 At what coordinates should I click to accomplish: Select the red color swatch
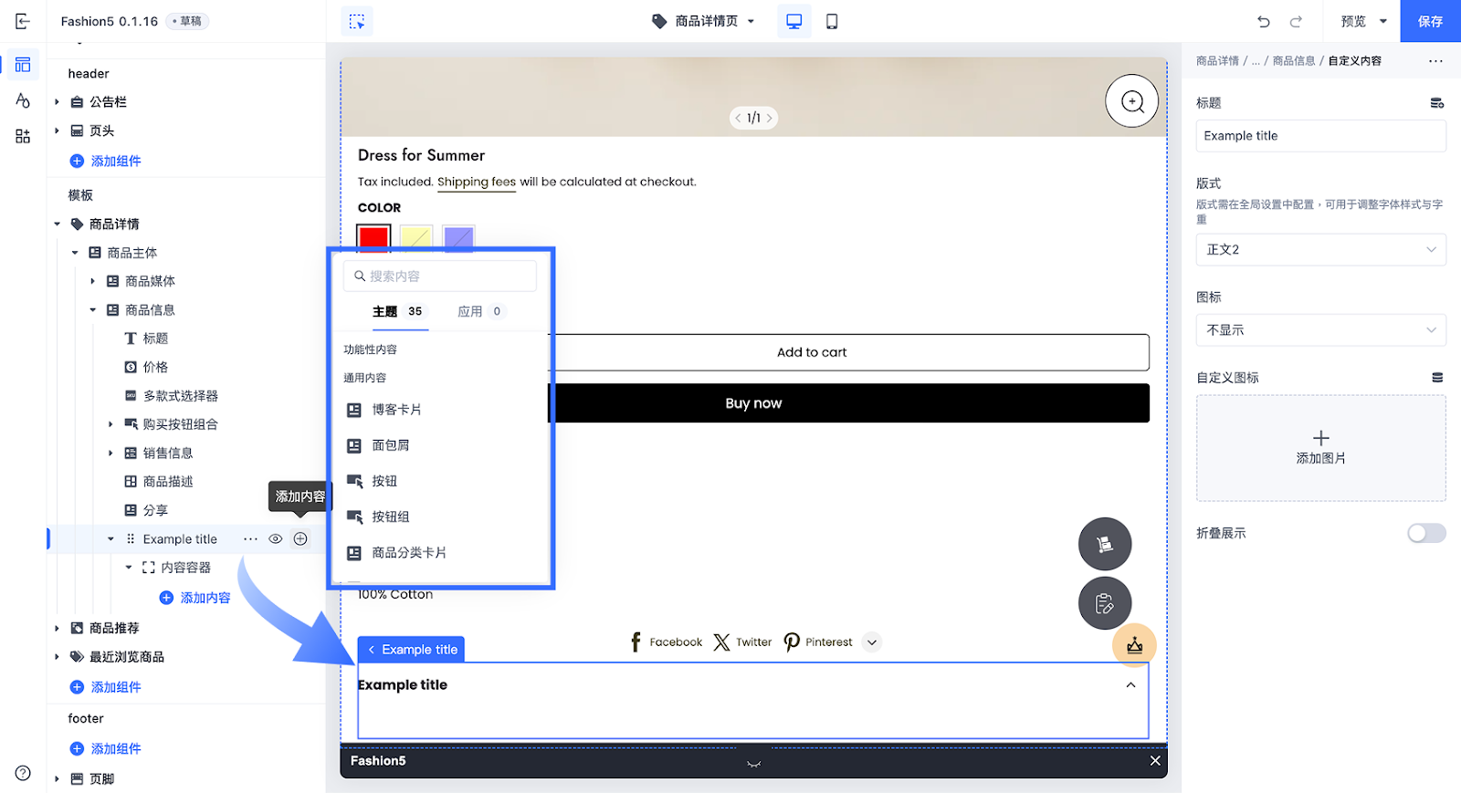tap(373, 239)
